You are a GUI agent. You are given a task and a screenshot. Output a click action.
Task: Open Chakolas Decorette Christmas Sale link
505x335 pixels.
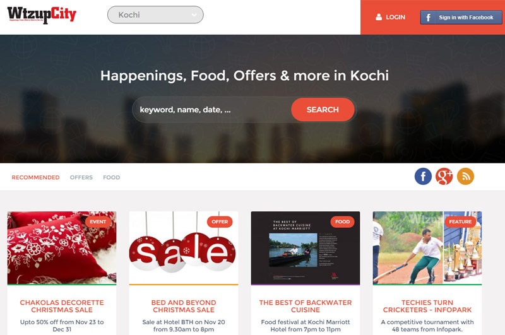click(x=62, y=306)
